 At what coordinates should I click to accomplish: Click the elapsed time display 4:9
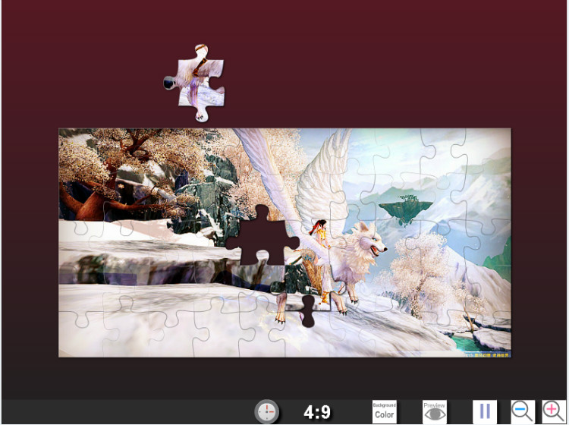click(x=317, y=412)
